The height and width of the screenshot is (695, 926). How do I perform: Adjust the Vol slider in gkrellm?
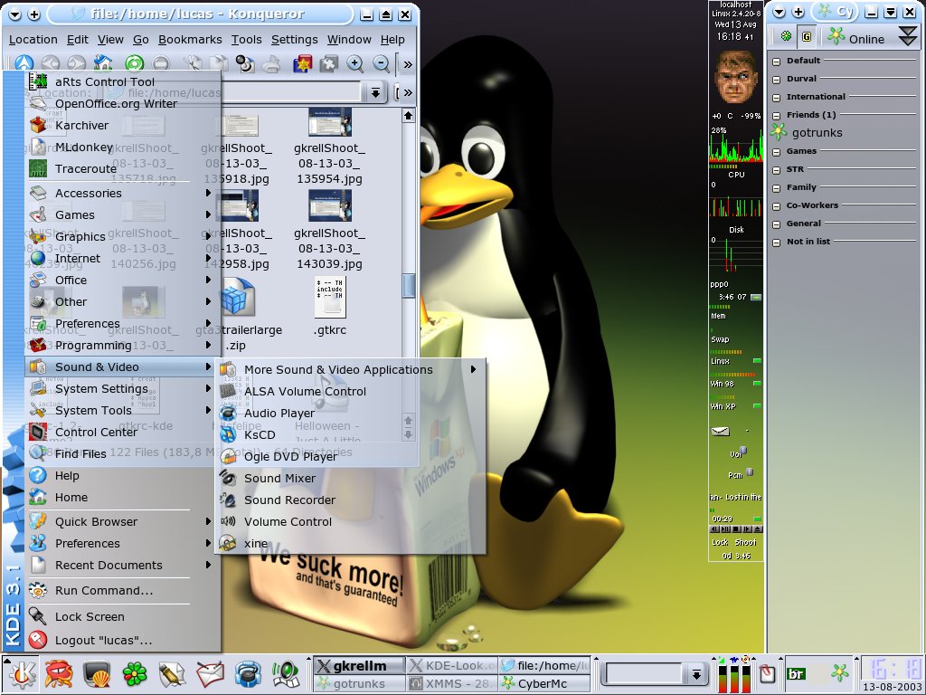[x=743, y=452]
